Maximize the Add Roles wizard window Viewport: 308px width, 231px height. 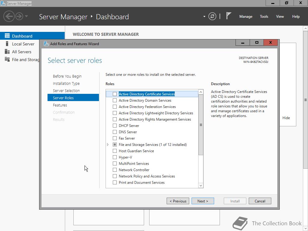tap(257, 42)
